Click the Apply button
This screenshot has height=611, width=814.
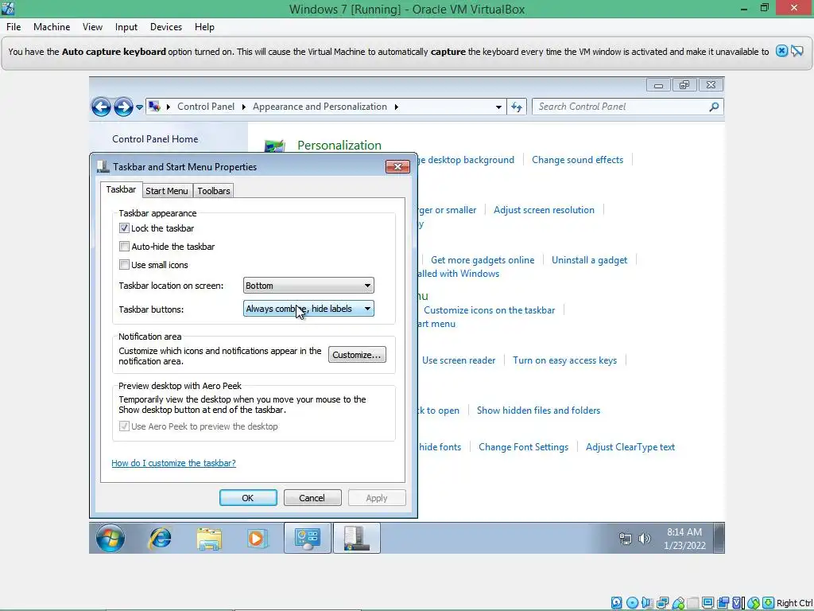click(377, 498)
